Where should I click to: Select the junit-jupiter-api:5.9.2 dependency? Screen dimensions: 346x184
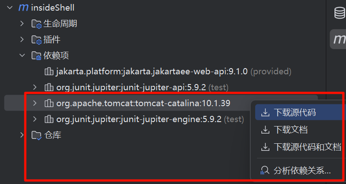131,87
